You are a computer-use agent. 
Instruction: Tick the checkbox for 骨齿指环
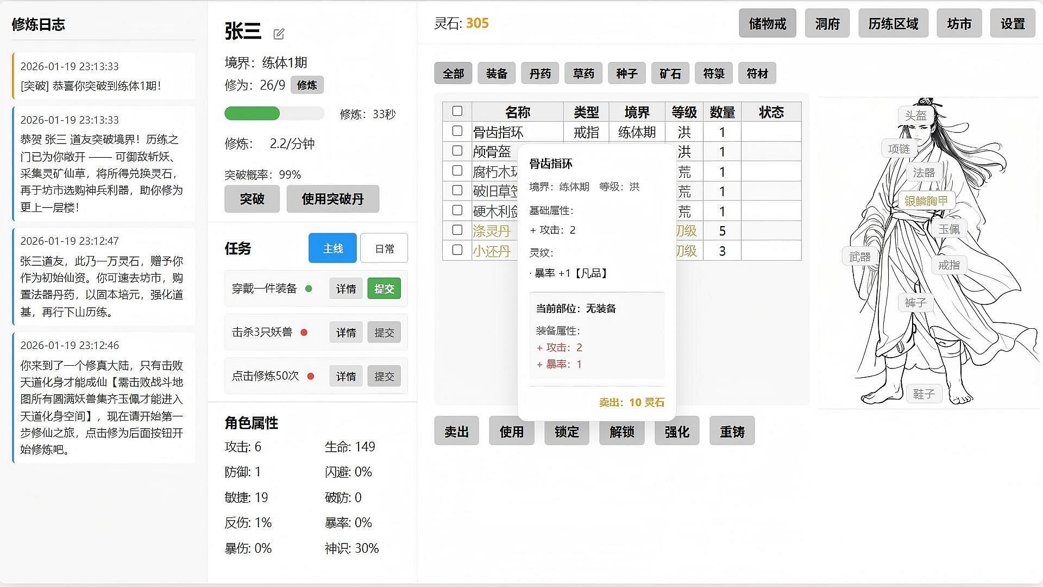coord(457,131)
